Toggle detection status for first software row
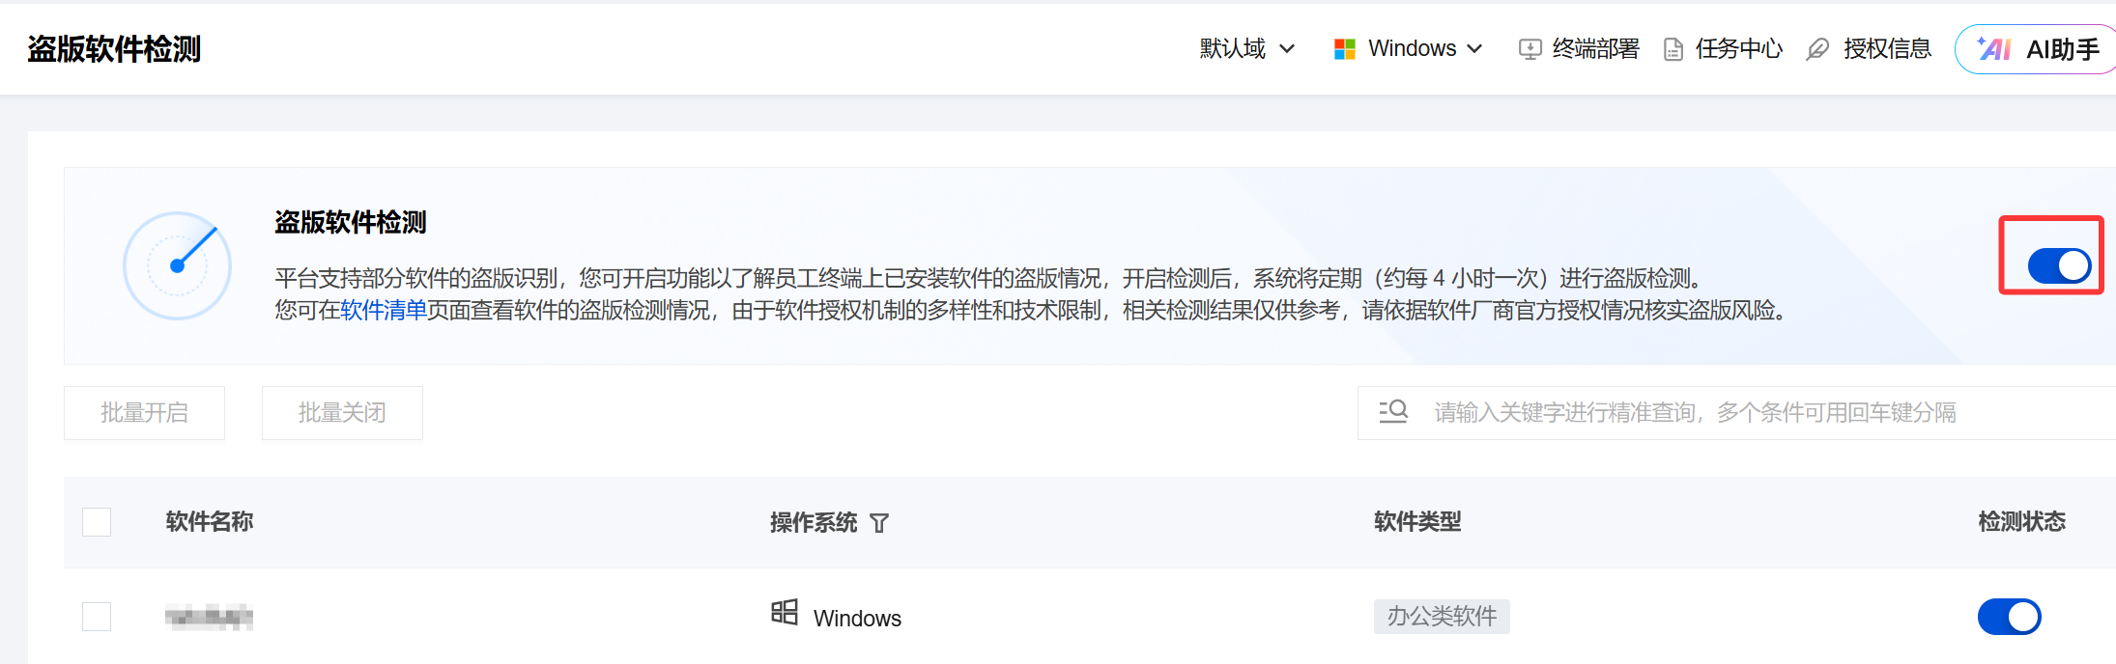 point(2009,617)
